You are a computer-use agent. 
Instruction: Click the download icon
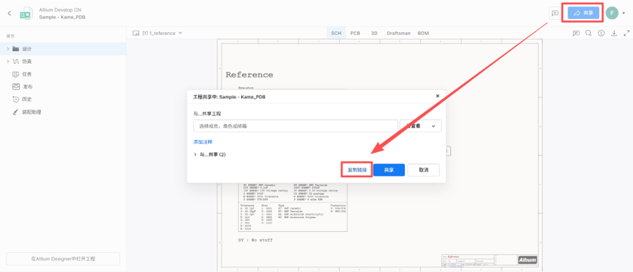coord(614,33)
